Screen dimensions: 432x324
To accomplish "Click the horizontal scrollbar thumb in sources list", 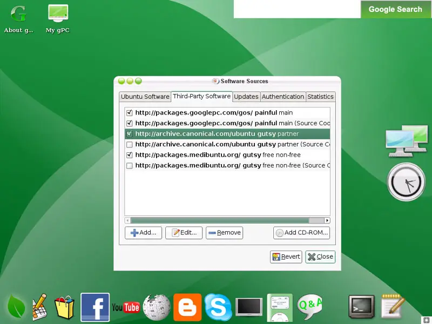I will [220, 220].
